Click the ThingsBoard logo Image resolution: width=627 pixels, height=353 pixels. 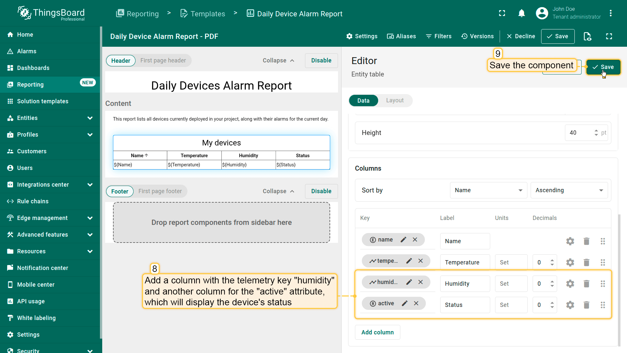51,13
